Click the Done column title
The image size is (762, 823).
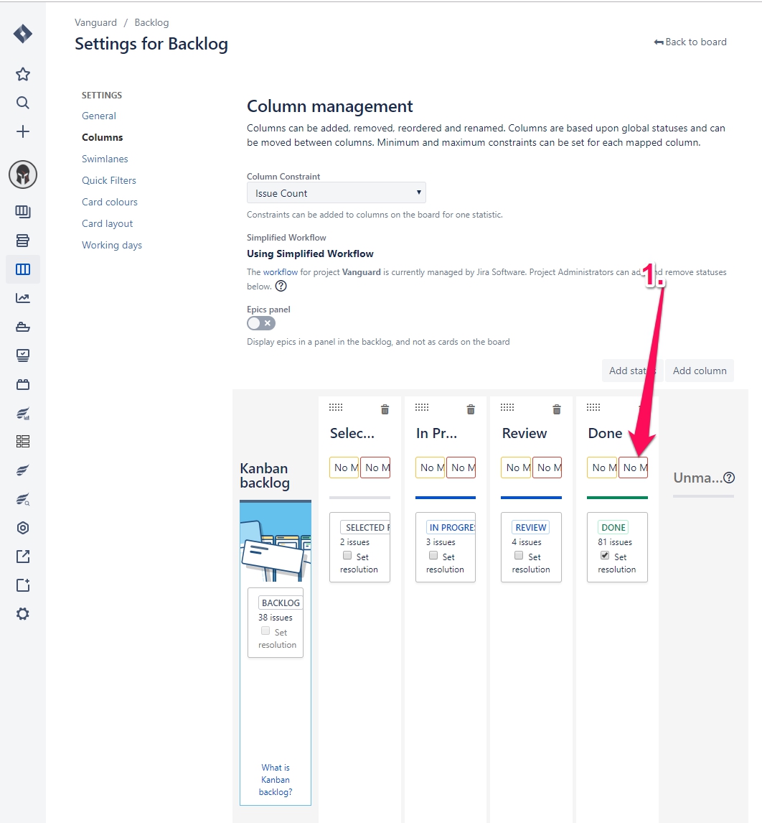click(x=605, y=433)
